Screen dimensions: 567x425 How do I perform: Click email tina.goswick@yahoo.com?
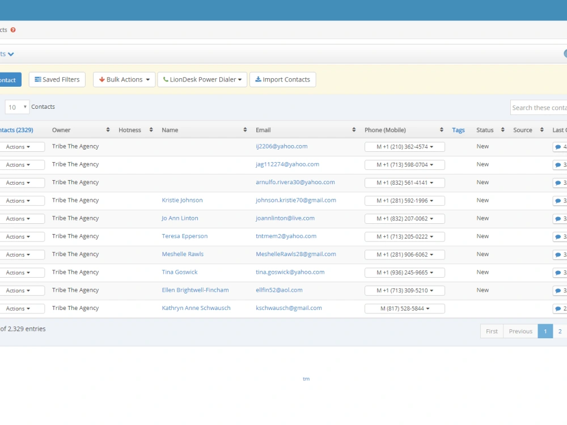(290, 272)
